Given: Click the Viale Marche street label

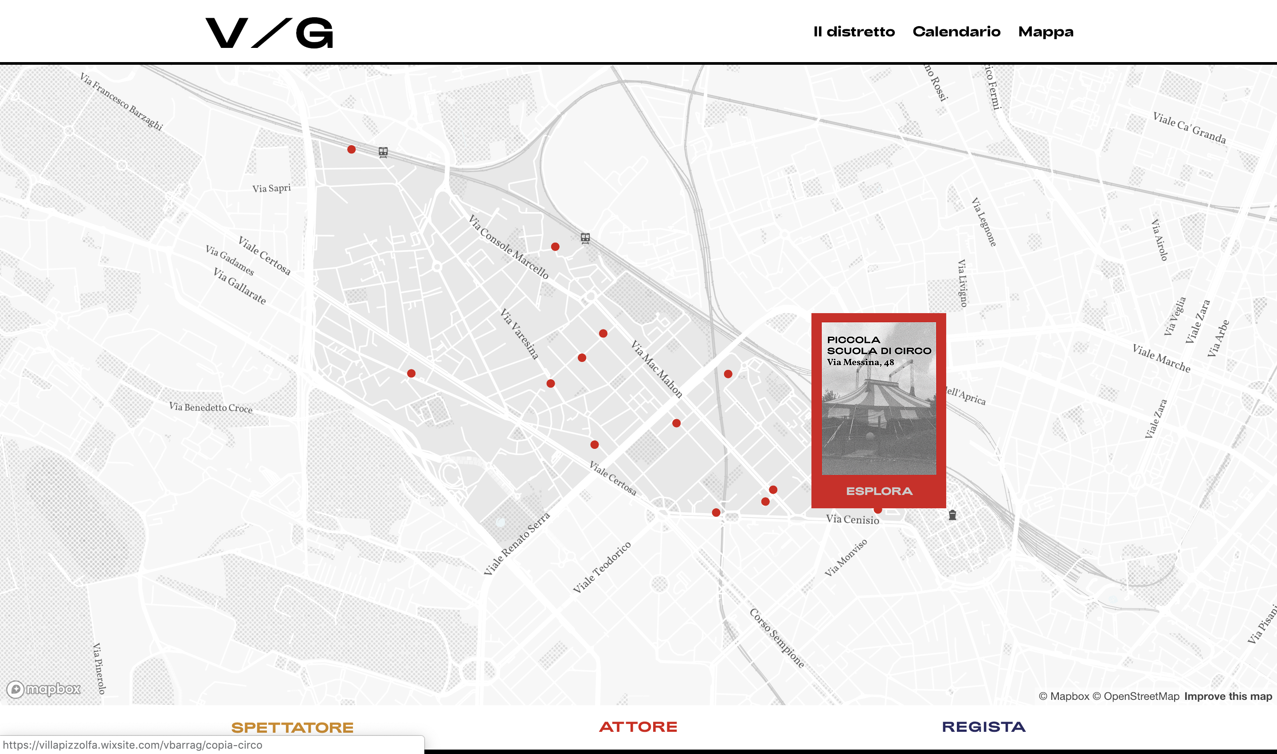Looking at the screenshot, I should 1162,359.
